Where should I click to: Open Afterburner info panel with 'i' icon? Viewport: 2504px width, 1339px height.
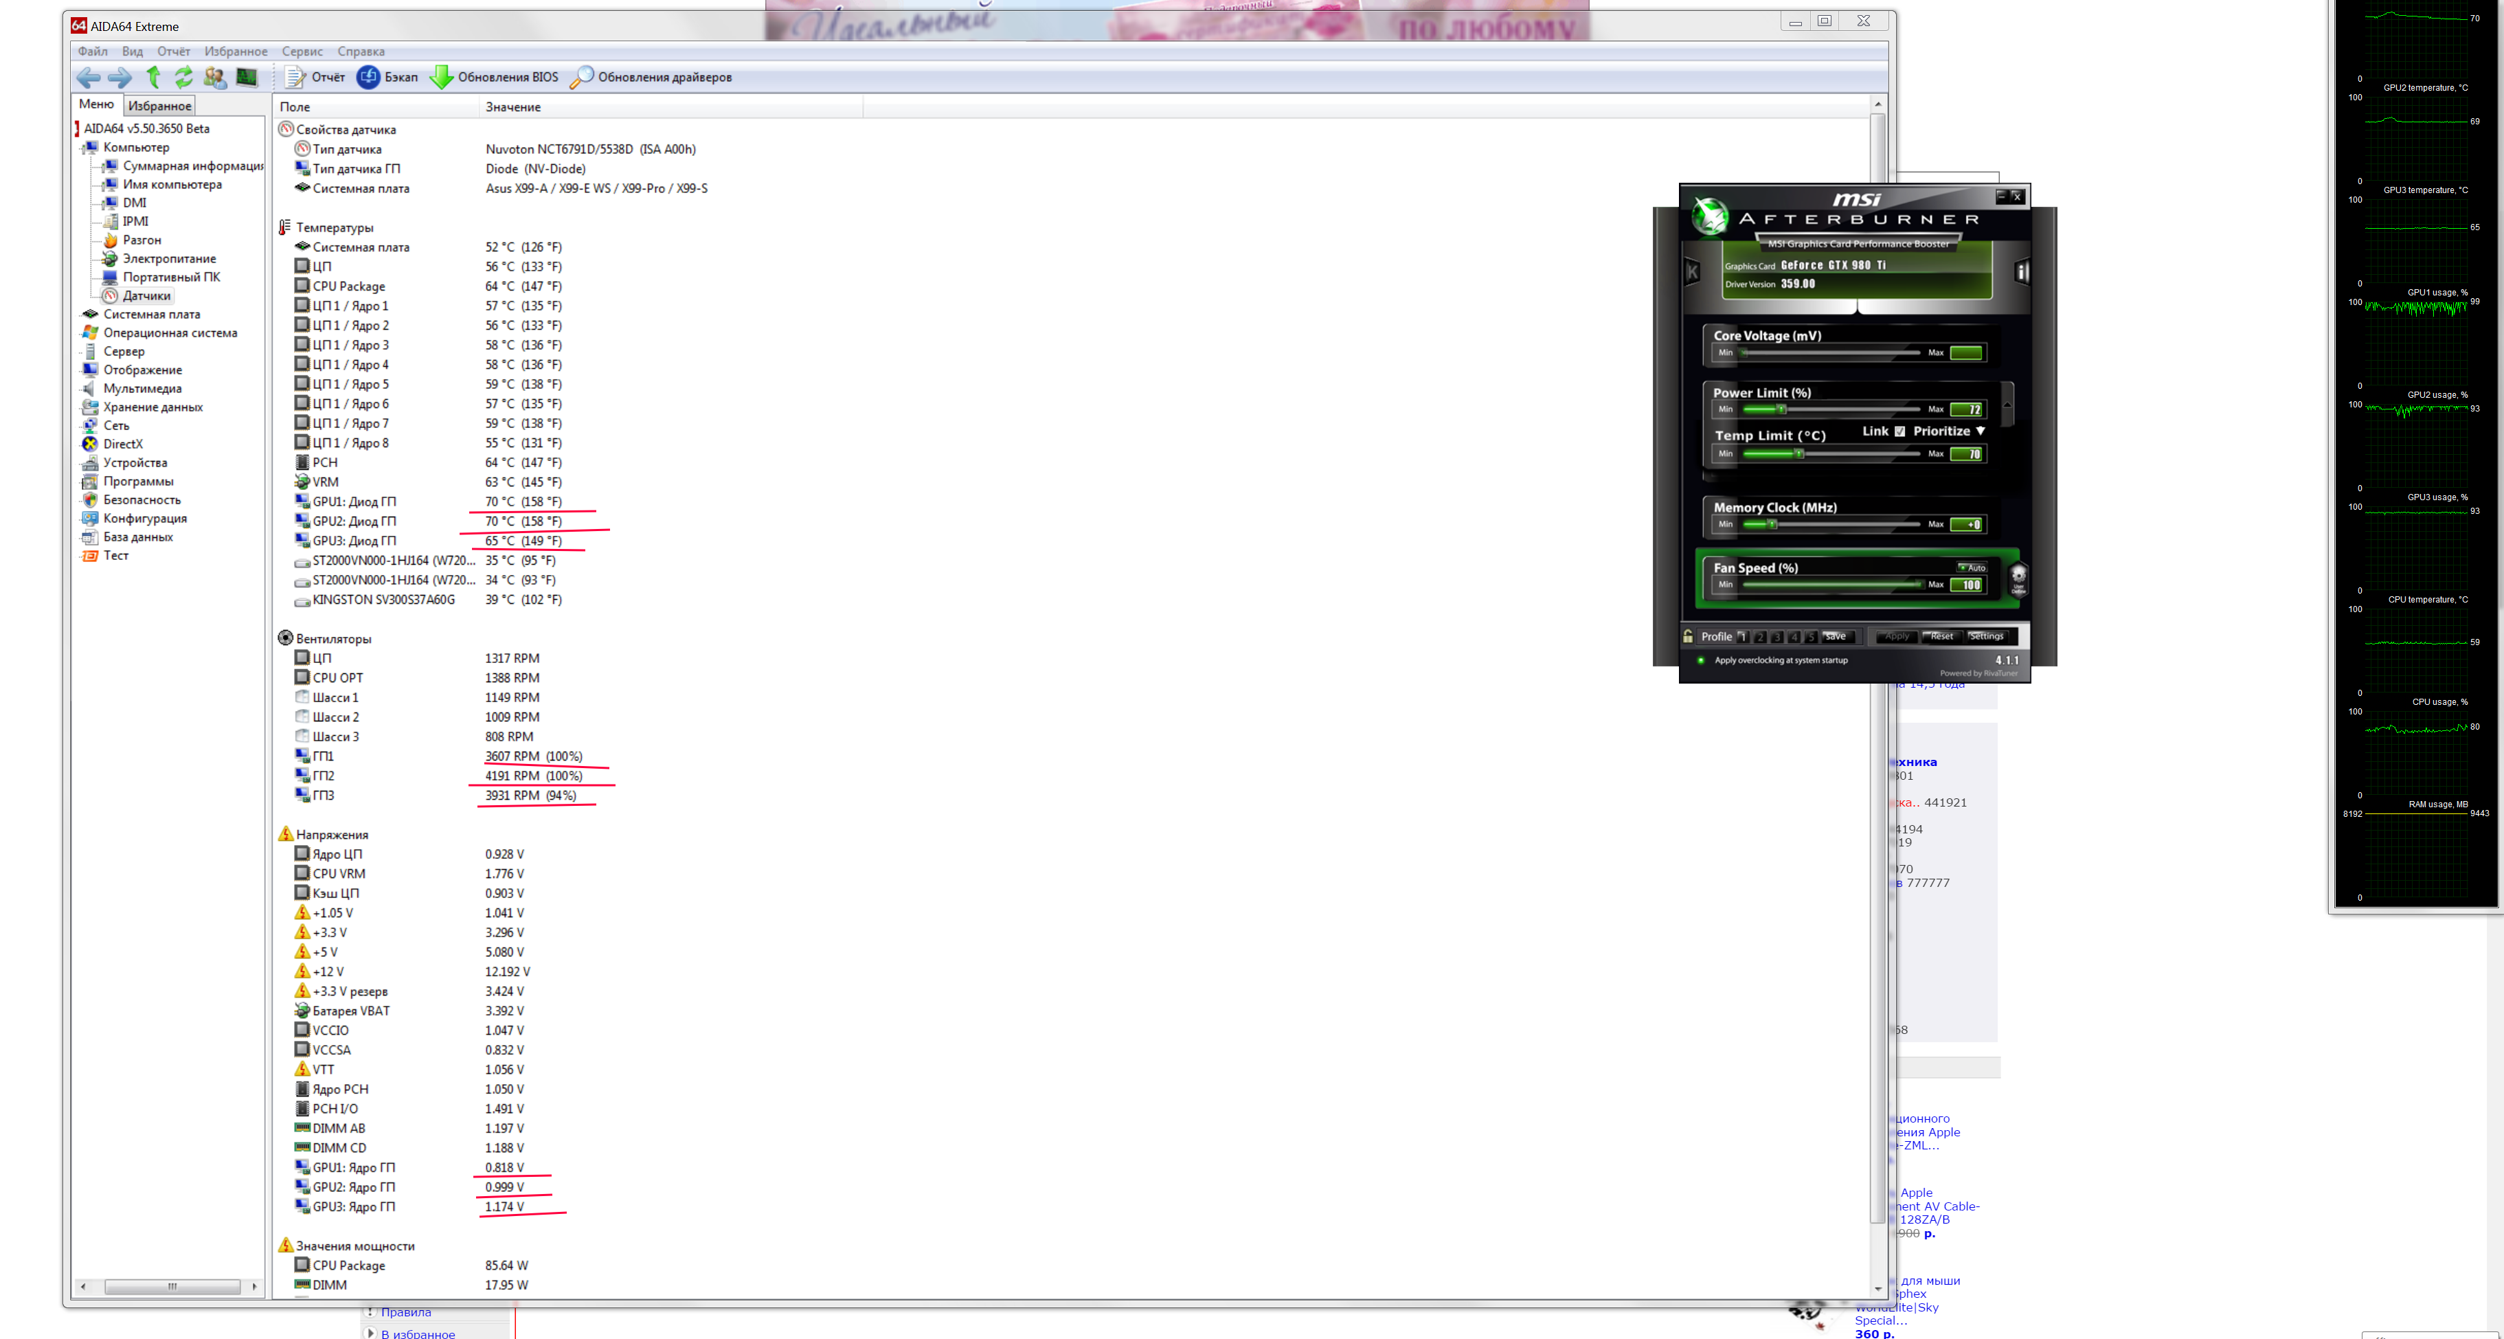tap(2022, 272)
